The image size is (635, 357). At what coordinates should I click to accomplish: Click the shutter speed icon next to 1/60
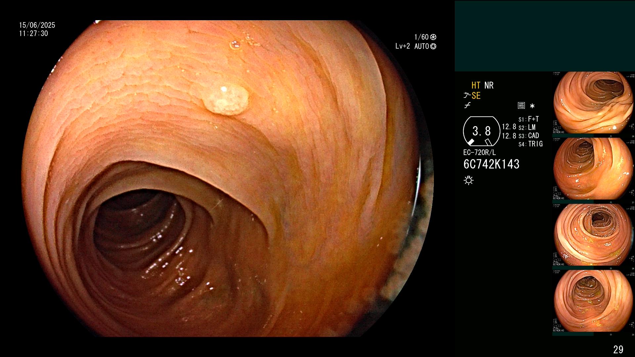point(433,37)
